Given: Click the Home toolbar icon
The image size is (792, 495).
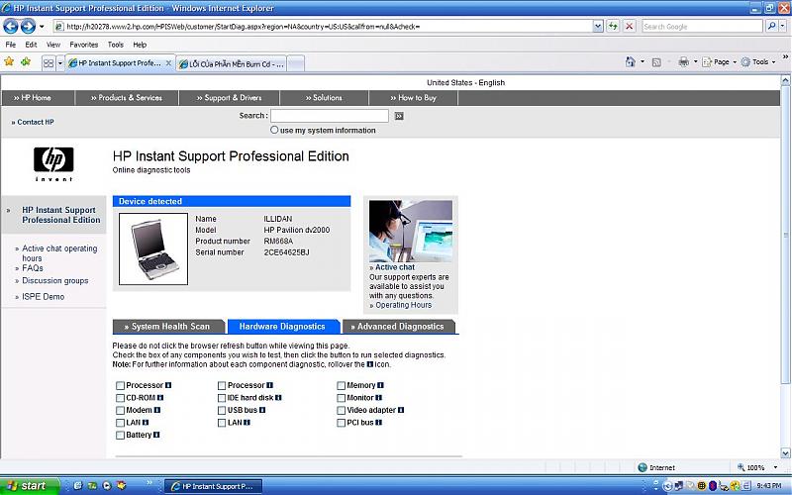Looking at the screenshot, I should [x=630, y=61].
